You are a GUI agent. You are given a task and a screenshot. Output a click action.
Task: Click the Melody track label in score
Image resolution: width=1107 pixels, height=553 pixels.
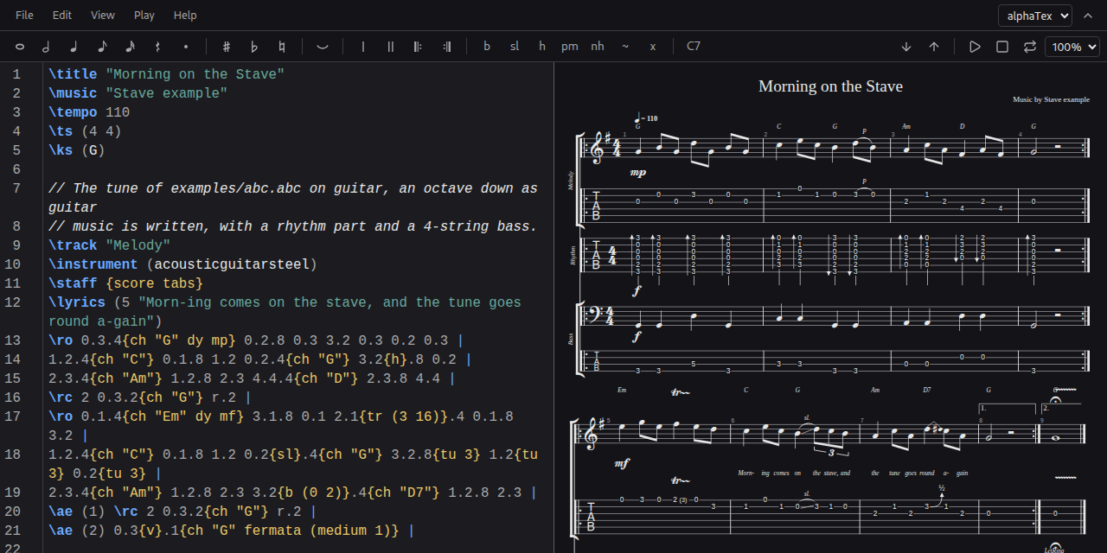point(571,180)
